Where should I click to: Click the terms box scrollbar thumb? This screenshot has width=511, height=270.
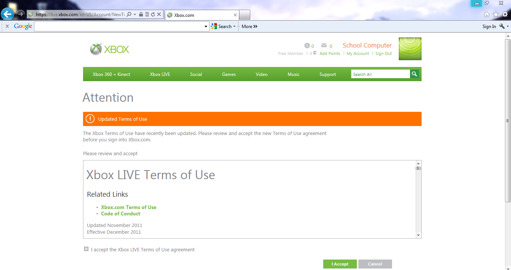pyautogui.click(x=418, y=168)
